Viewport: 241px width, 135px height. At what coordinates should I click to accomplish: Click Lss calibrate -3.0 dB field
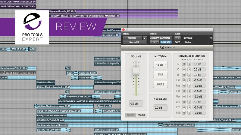(199, 80)
